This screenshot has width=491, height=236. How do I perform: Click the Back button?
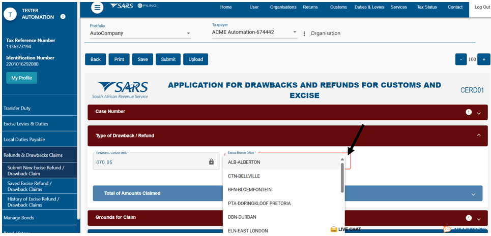coord(96,59)
